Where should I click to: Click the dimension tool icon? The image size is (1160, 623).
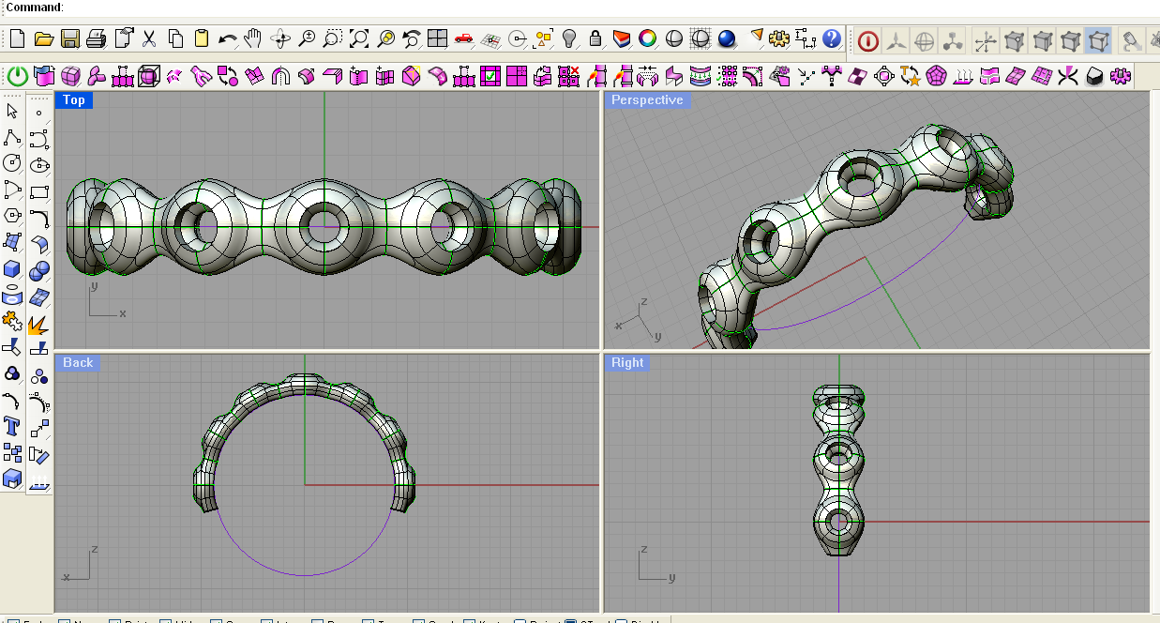pos(806,38)
